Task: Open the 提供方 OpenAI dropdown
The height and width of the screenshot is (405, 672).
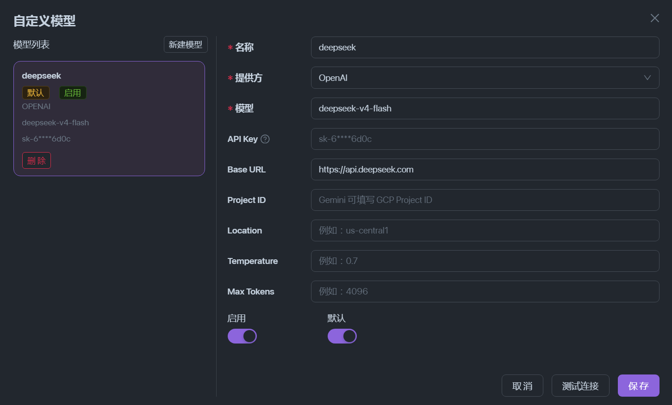Action: [485, 78]
